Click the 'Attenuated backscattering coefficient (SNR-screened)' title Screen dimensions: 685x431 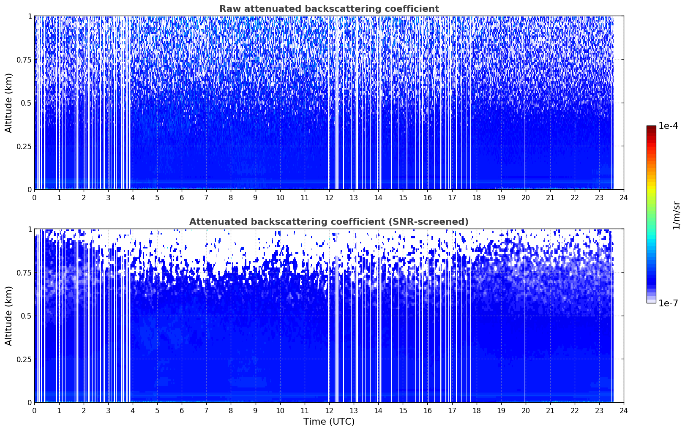[329, 222]
